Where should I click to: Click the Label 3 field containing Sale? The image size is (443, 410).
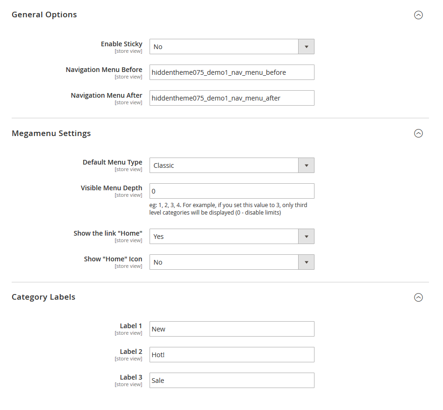pyautogui.click(x=231, y=381)
